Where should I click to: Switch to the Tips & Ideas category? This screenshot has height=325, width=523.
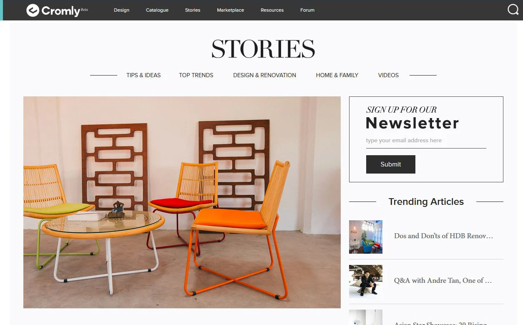point(143,75)
